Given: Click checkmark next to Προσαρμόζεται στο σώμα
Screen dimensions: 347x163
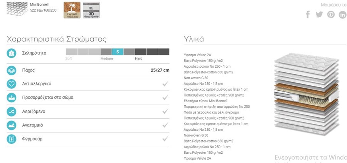Looking at the screenshot, I should 165,98.
